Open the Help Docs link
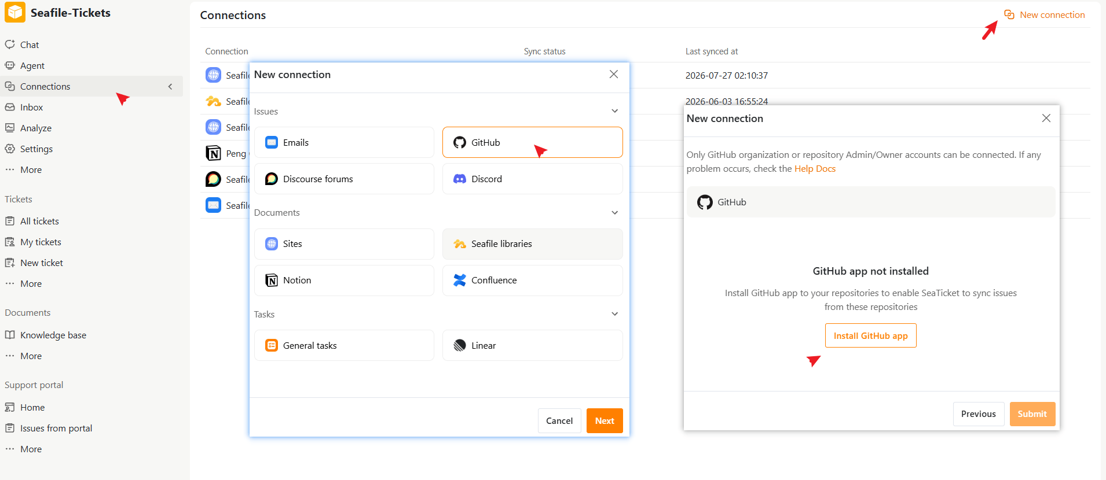The width and height of the screenshot is (1106, 480). (815, 168)
